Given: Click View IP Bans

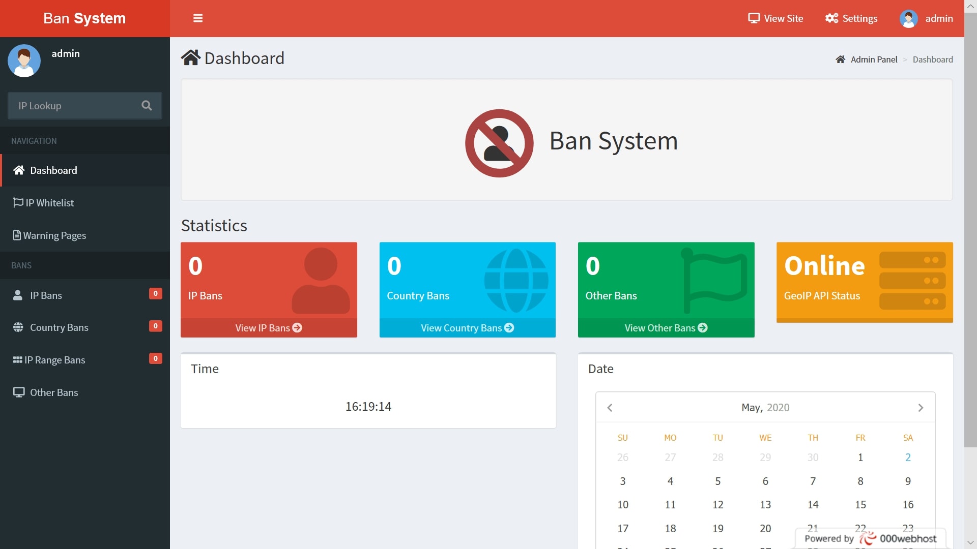Looking at the screenshot, I should [269, 328].
